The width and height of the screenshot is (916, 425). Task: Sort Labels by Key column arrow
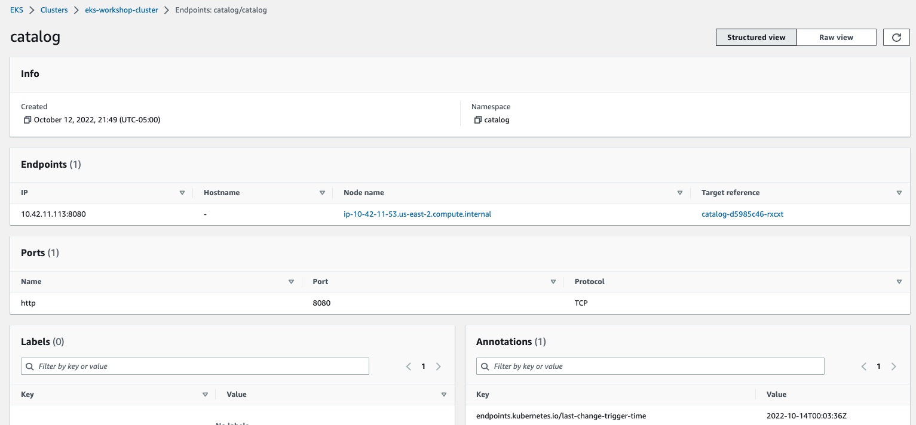coord(205,395)
